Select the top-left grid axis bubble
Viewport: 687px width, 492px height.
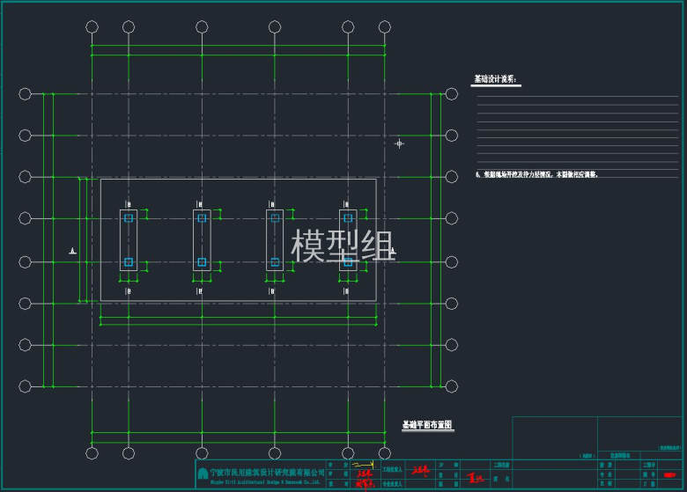(92, 27)
